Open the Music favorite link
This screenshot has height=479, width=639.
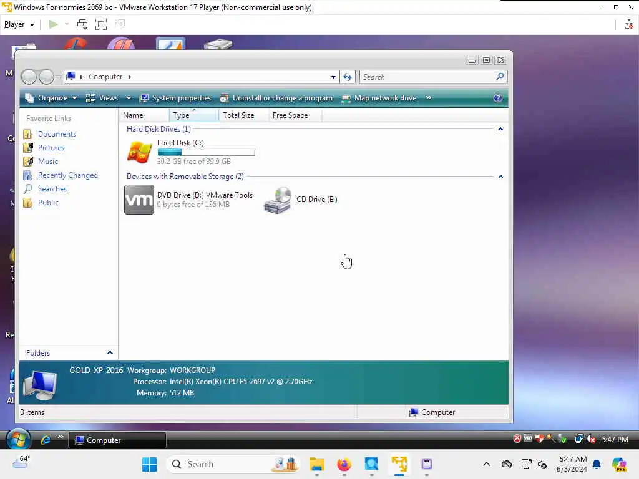pyautogui.click(x=47, y=162)
